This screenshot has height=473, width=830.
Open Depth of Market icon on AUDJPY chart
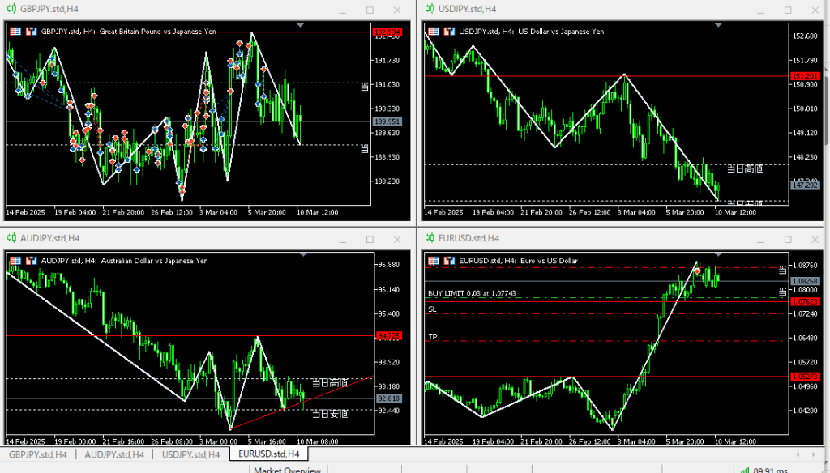(31, 261)
